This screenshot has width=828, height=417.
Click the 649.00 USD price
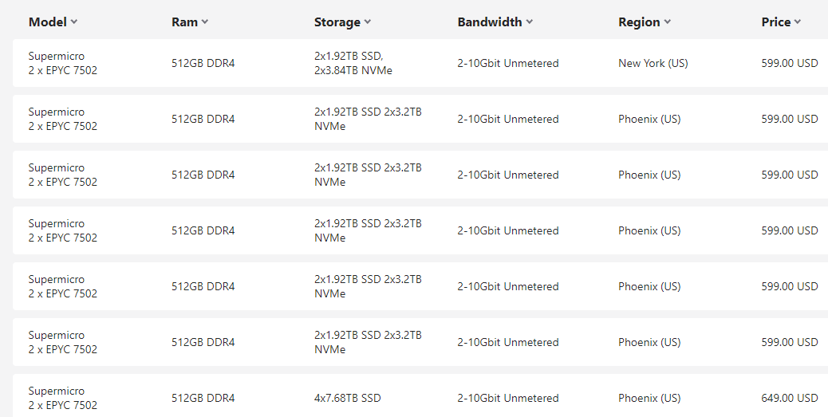pyautogui.click(x=789, y=398)
